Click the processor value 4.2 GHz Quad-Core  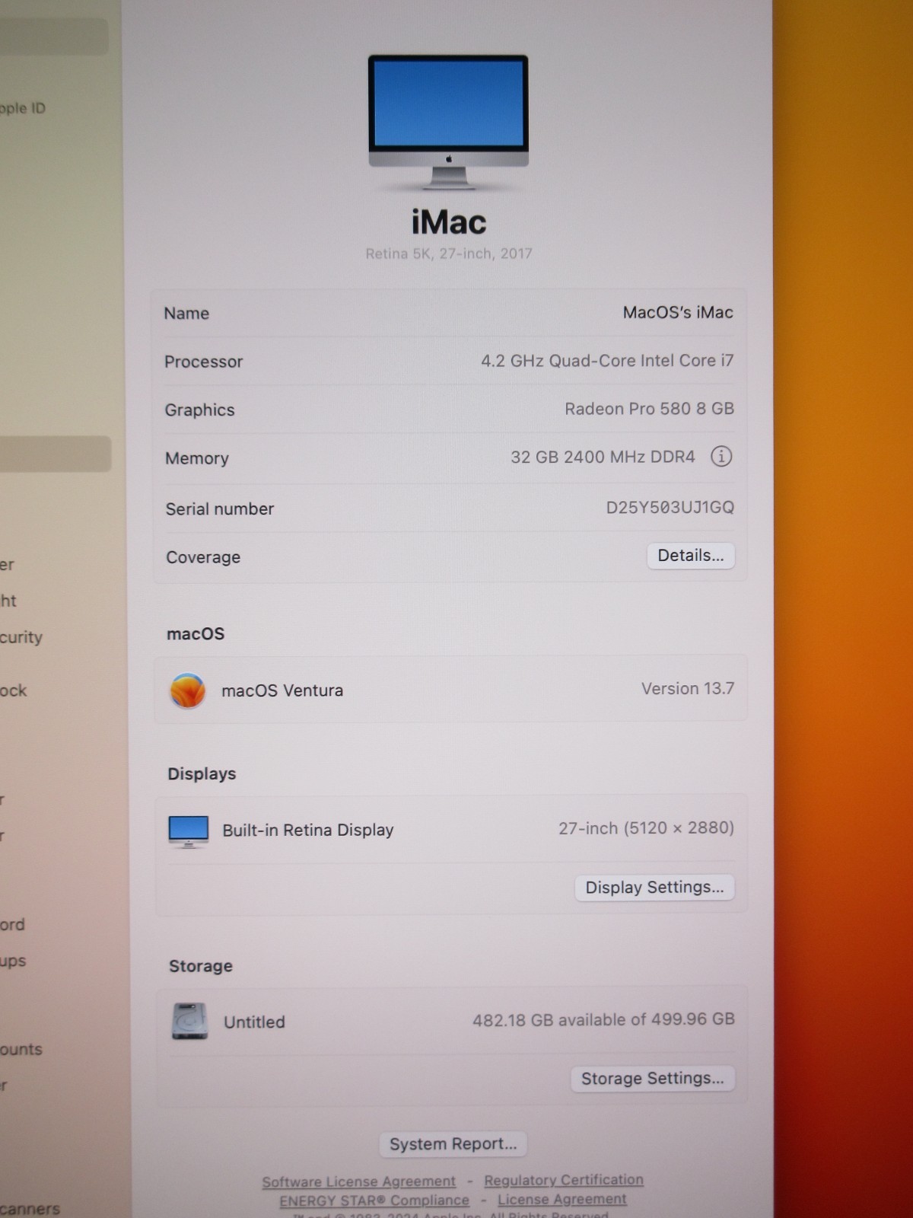pyautogui.click(x=607, y=361)
